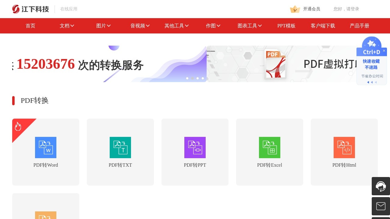Click 您好，请登录 to log in

point(346,9)
